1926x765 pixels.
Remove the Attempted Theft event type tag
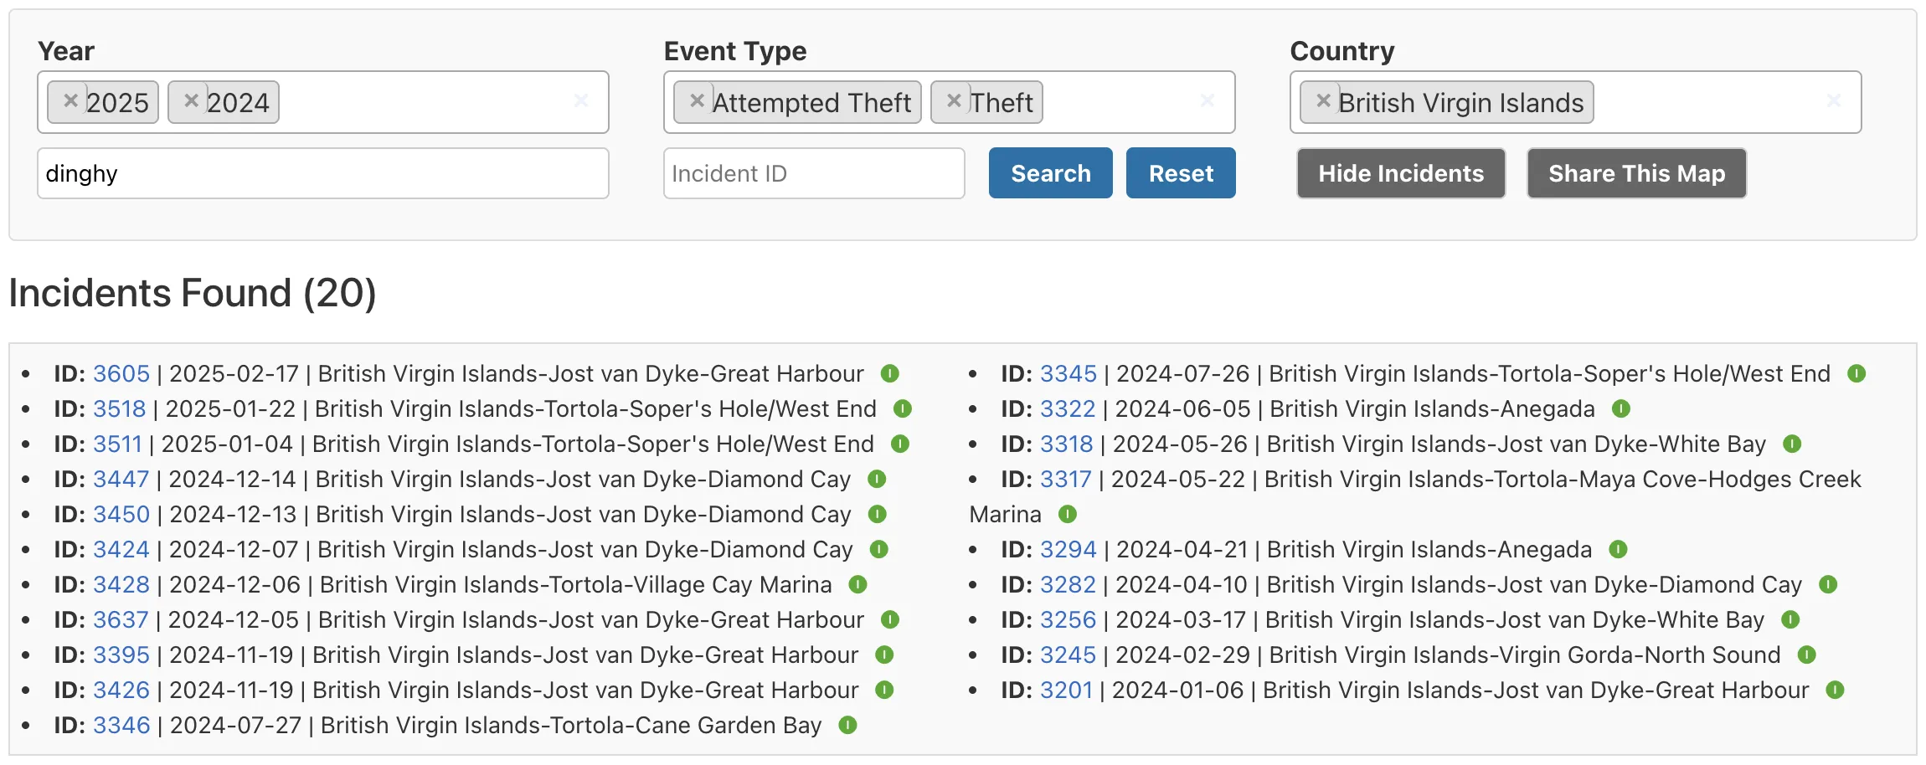[x=696, y=100]
